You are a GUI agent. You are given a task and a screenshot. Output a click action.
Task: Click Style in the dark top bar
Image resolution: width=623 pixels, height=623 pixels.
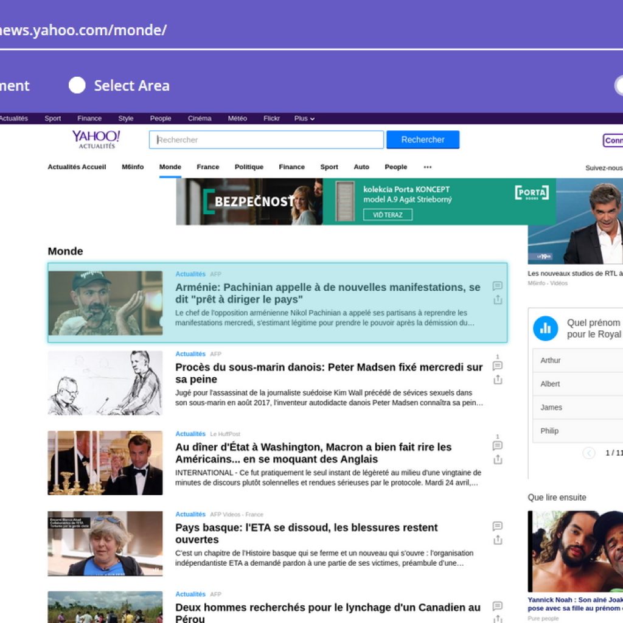tap(125, 119)
